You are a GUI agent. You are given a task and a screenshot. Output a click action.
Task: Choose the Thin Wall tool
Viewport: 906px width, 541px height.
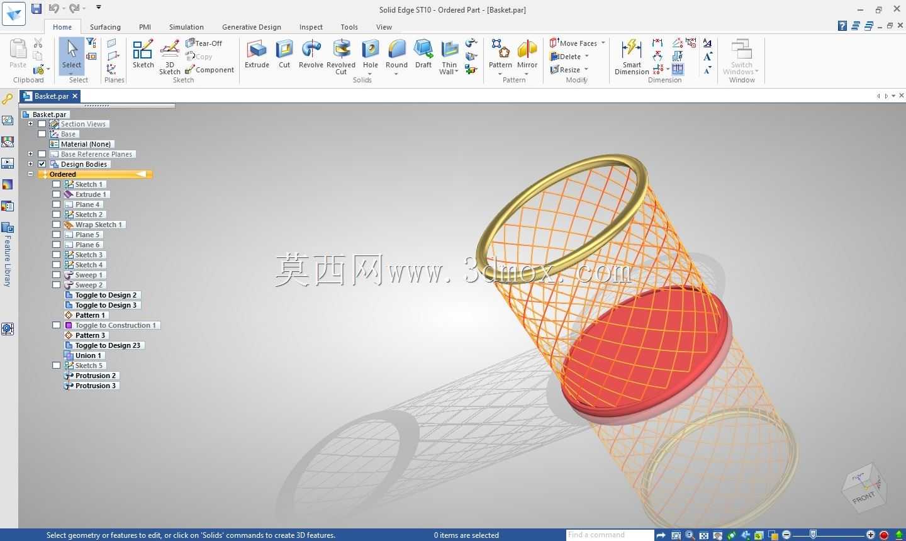449,57
